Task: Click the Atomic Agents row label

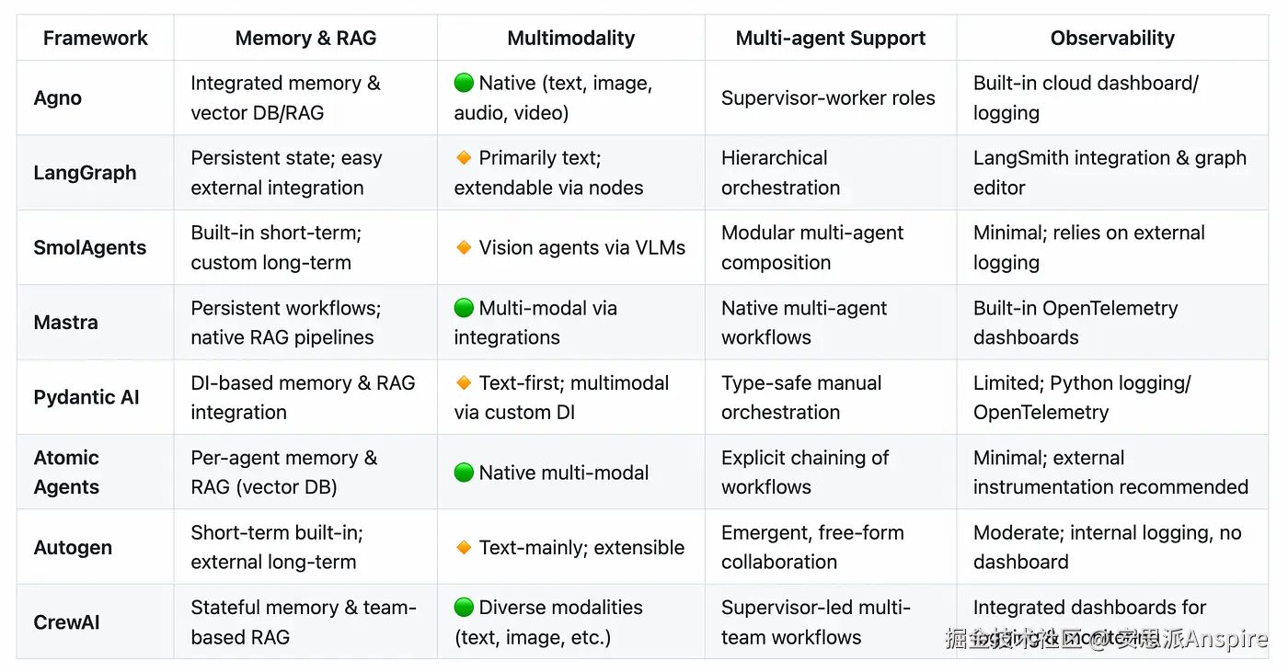Action: pyautogui.click(x=66, y=473)
